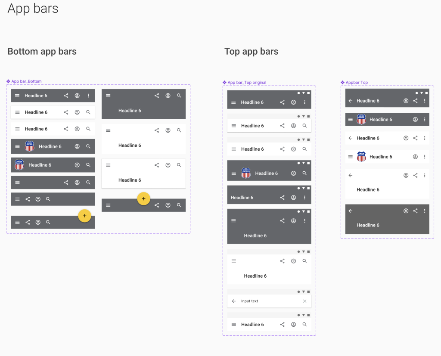Select the "App bars" page title

(33, 9)
